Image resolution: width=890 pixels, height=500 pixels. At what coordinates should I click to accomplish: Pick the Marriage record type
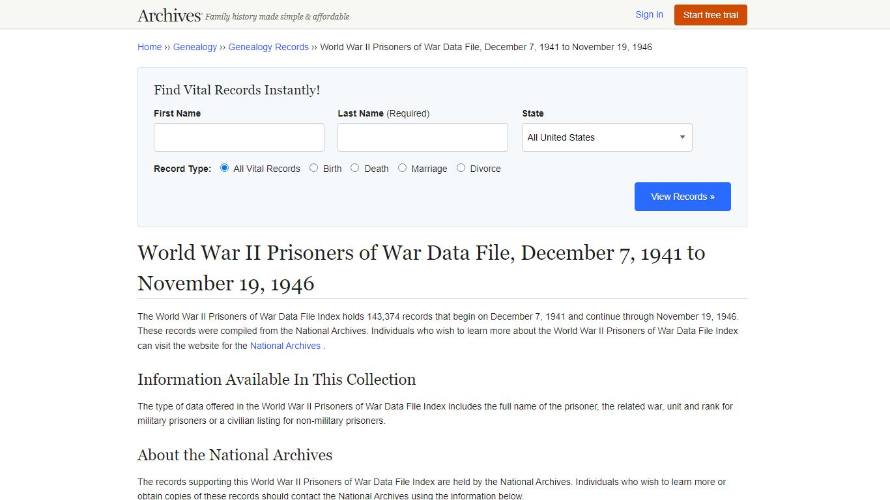pyautogui.click(x=403, y=168)
